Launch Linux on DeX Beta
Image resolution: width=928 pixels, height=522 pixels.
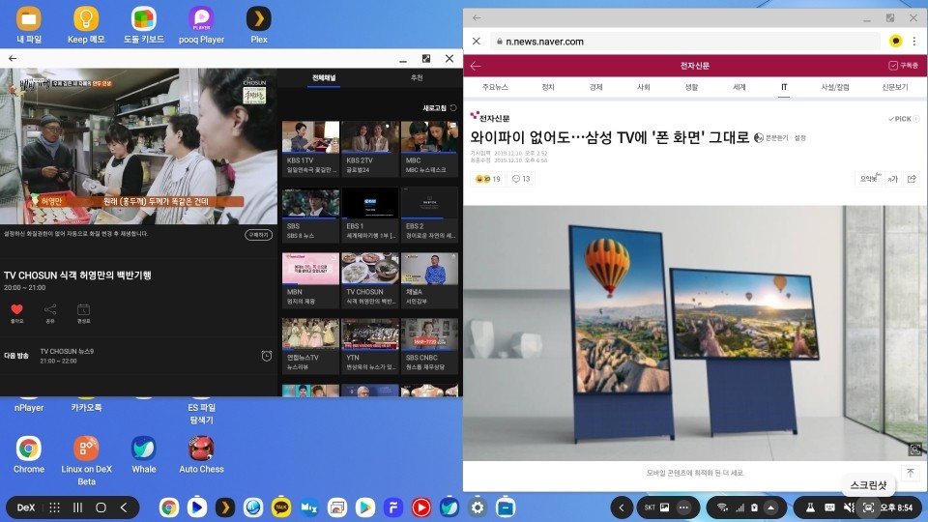pyautogui.click(x=86, y=461)
